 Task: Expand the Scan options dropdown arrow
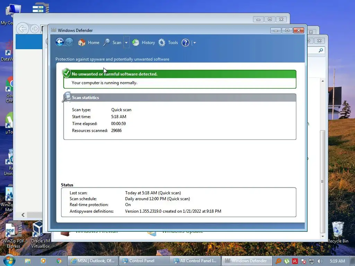coord(126,43)
